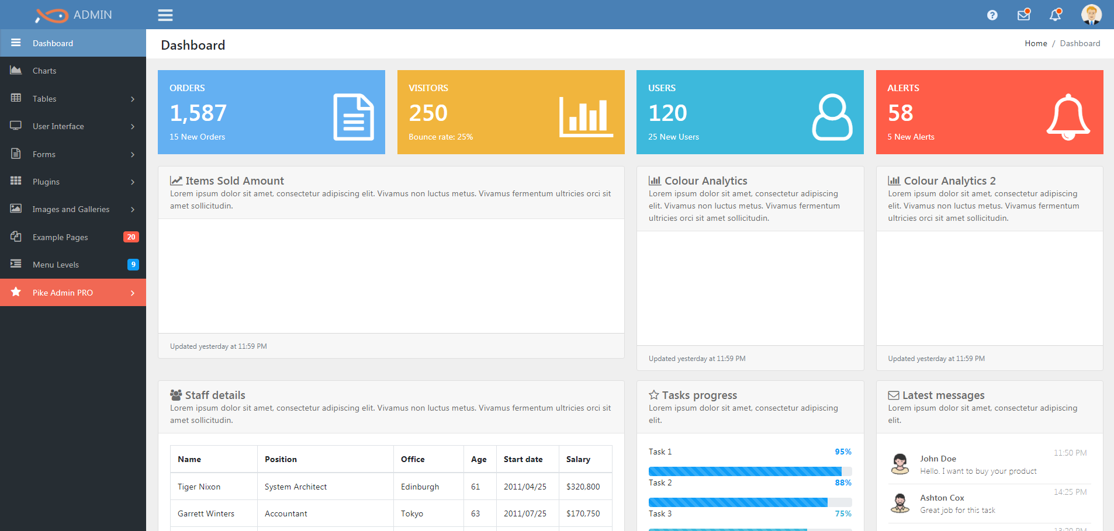Click line chart icon beside Items Sold Amount
Viewport: 1114px width, 531px height.
(176, 181)
